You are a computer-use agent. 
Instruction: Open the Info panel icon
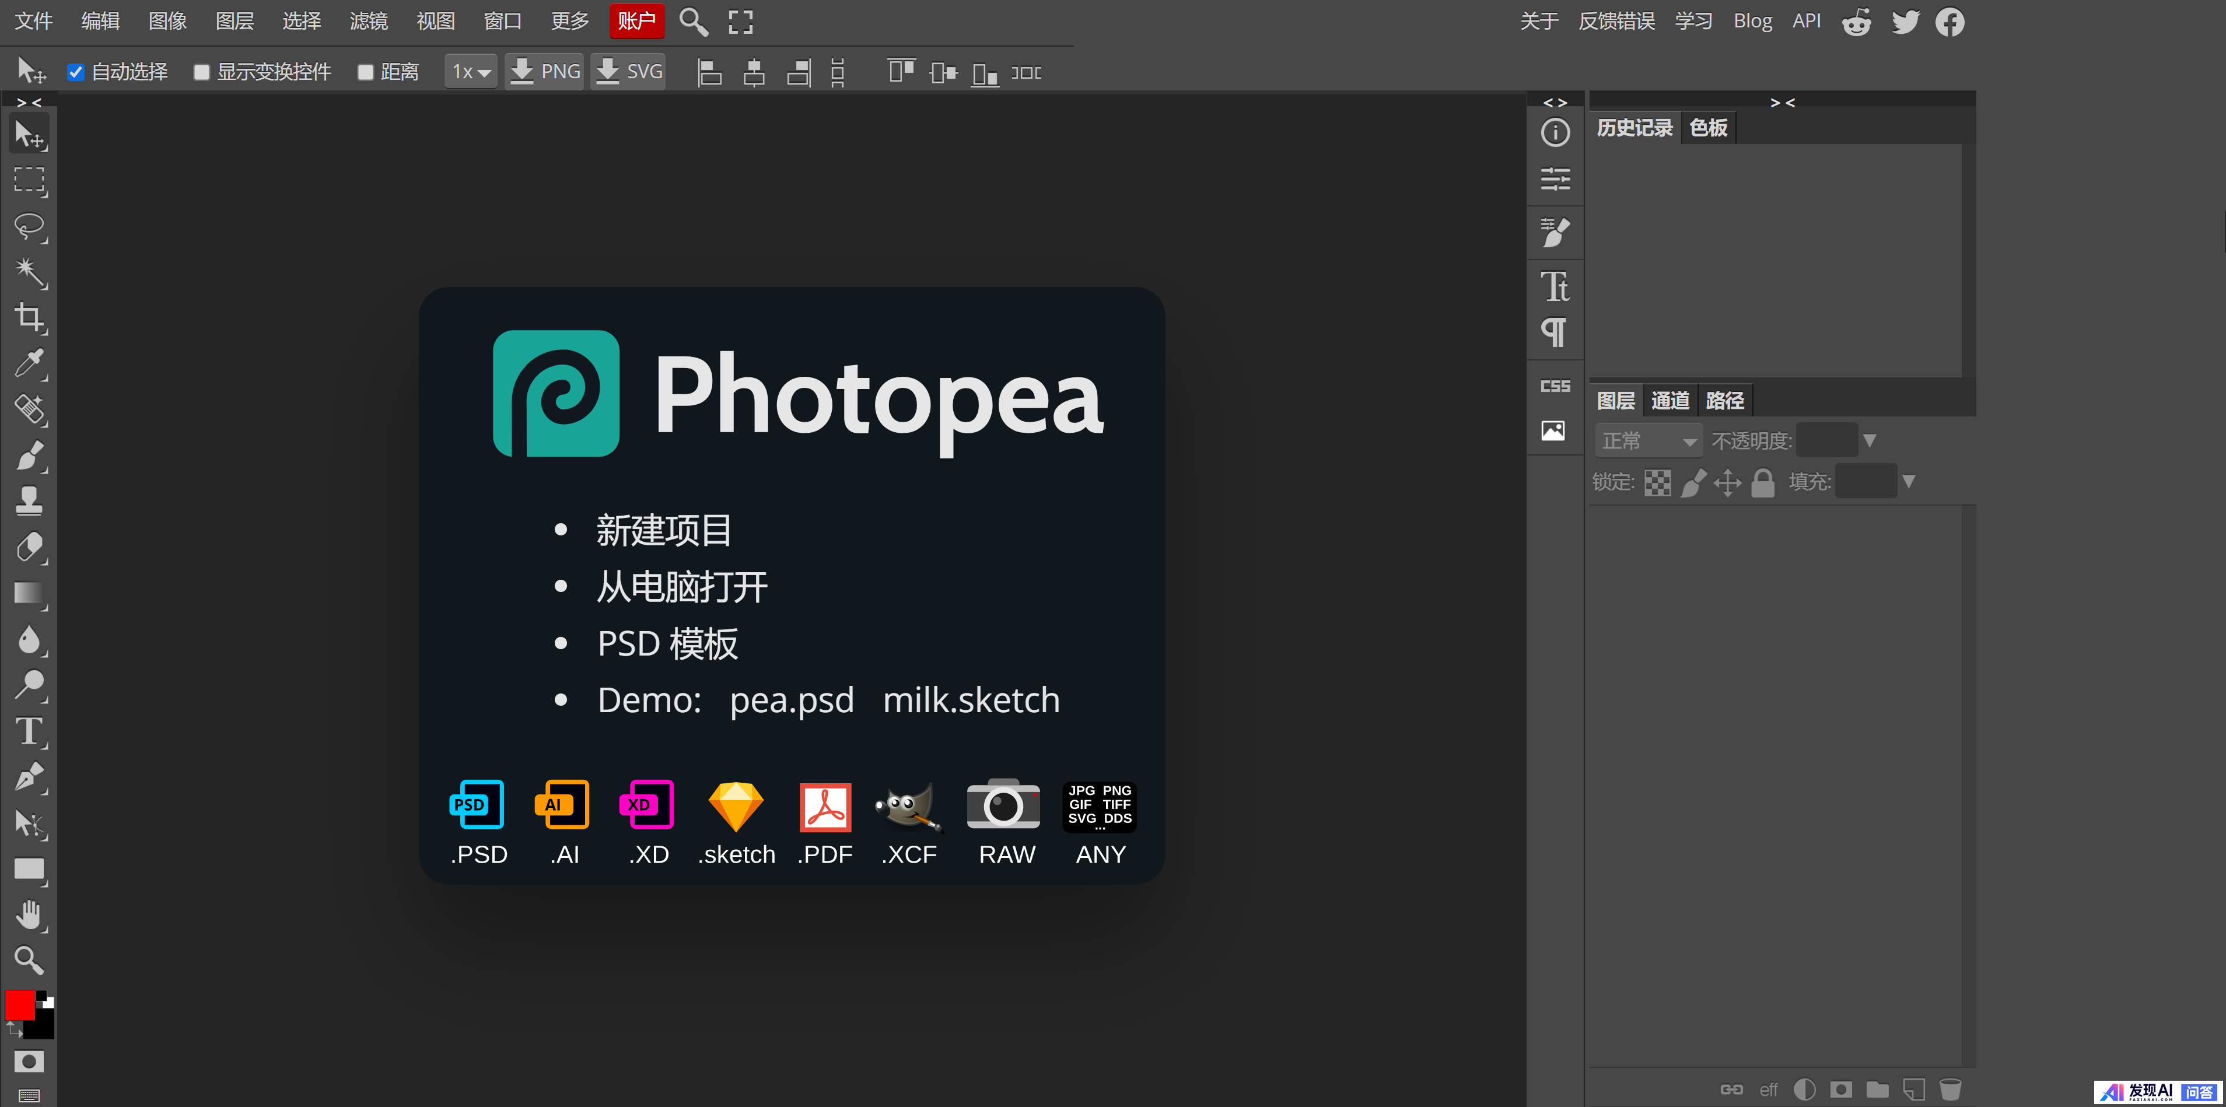[x=1555, y=132]
